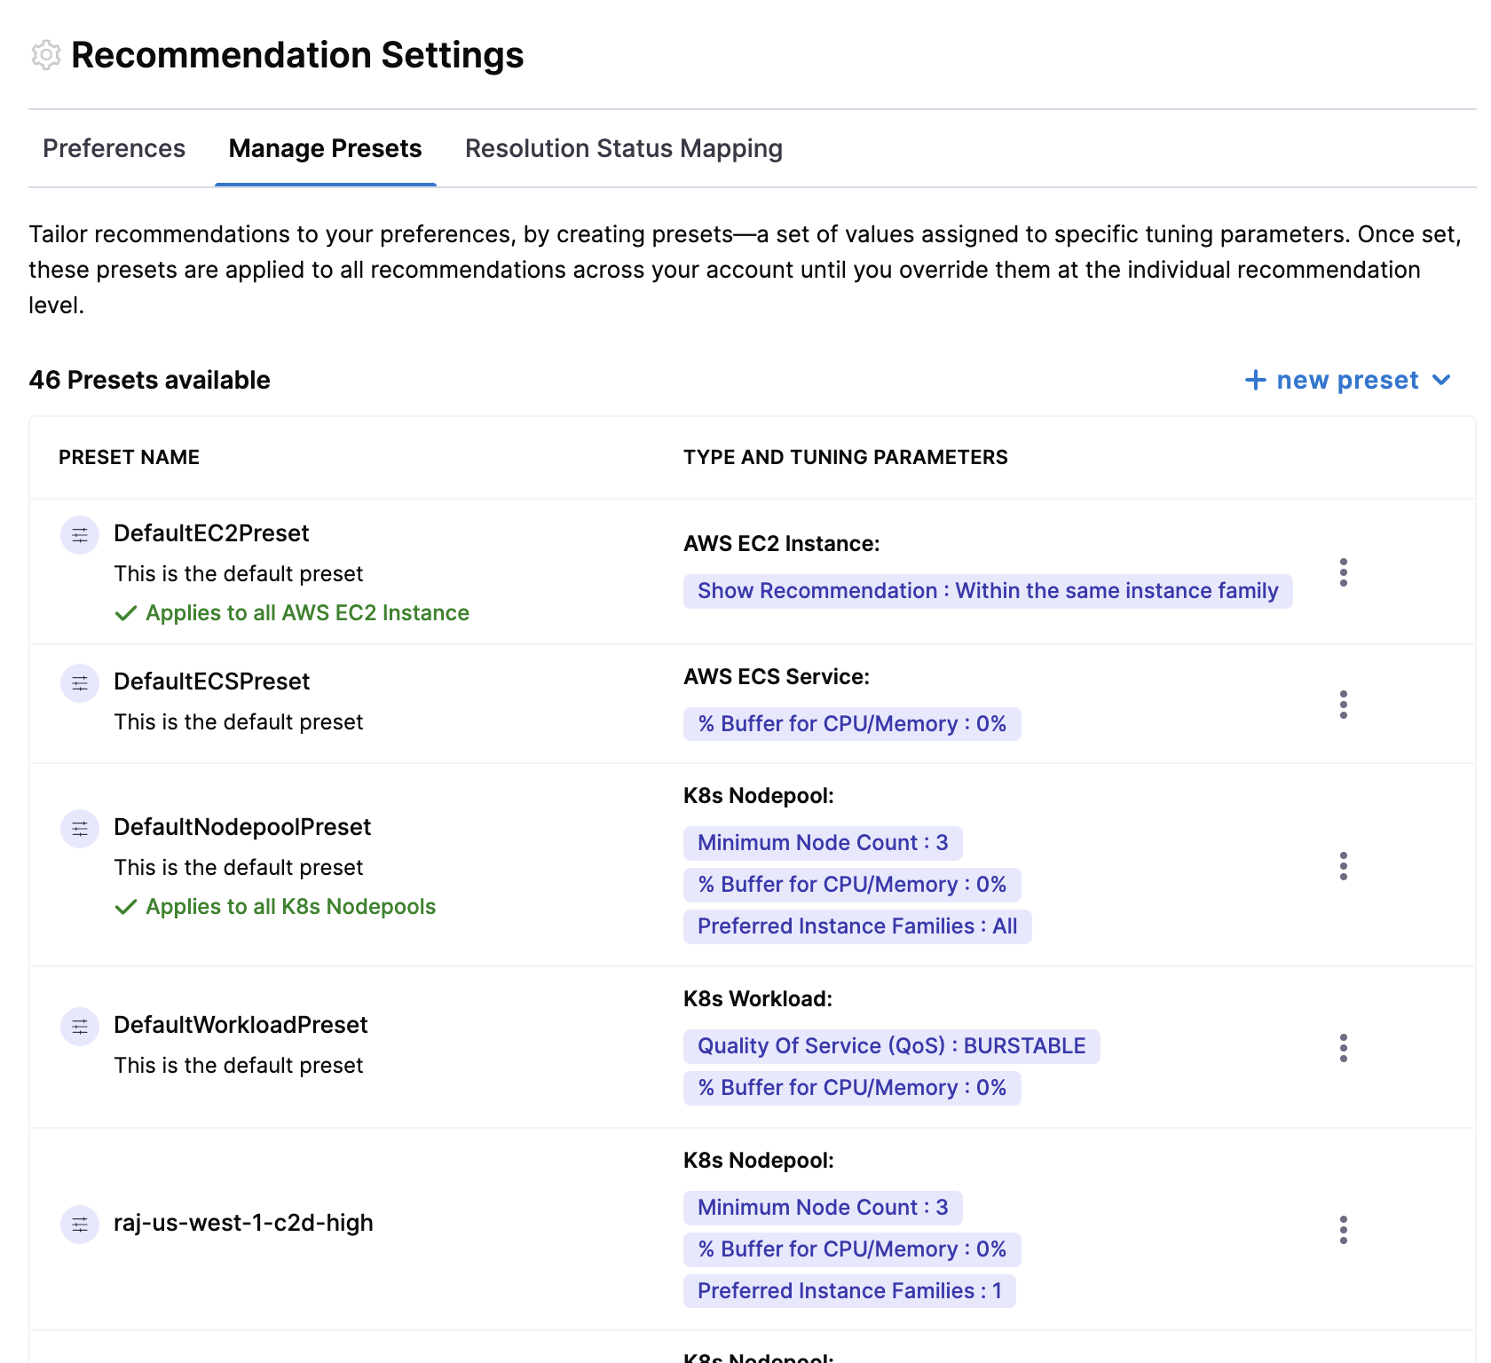The width and height of the screenshot is (1491, 1363).
Task: Expand the new preset dropdown chevron
Action: (x=1442, y=380)
